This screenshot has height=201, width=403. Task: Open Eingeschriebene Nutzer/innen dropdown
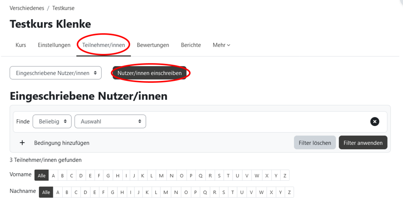coord(56,73)
